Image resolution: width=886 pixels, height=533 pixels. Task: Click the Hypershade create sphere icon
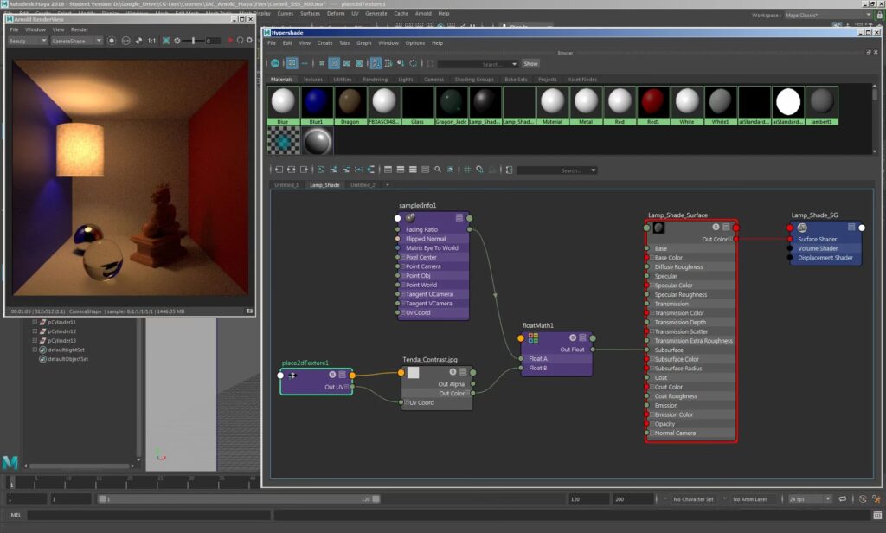275,63
